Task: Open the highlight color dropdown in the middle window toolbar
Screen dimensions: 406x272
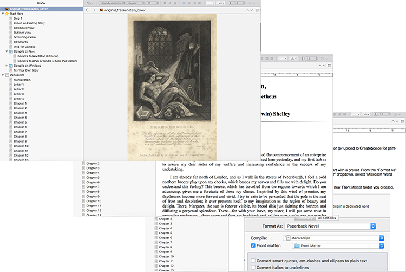Action: point(293,59)
